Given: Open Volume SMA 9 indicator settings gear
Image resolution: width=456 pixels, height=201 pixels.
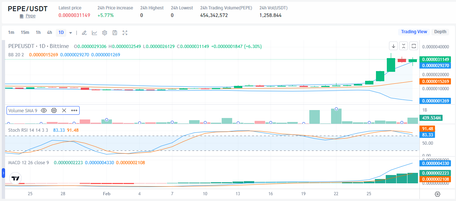Looking at the screenshot, I should pos(54,110).
